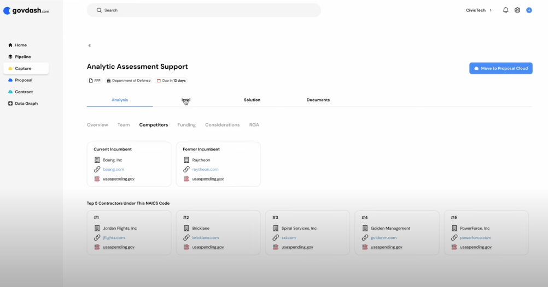Click the PowerForce, Inc name
548x287 pixels.
click(475, 228)
